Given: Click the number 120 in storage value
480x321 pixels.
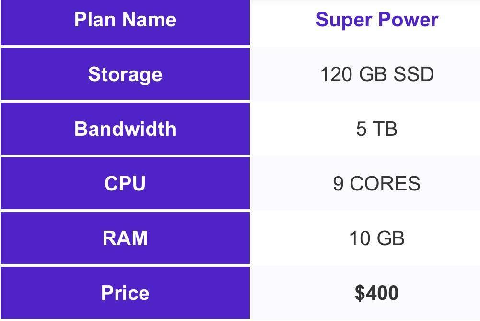Looking at the screenshot, I should click(336, 74).
